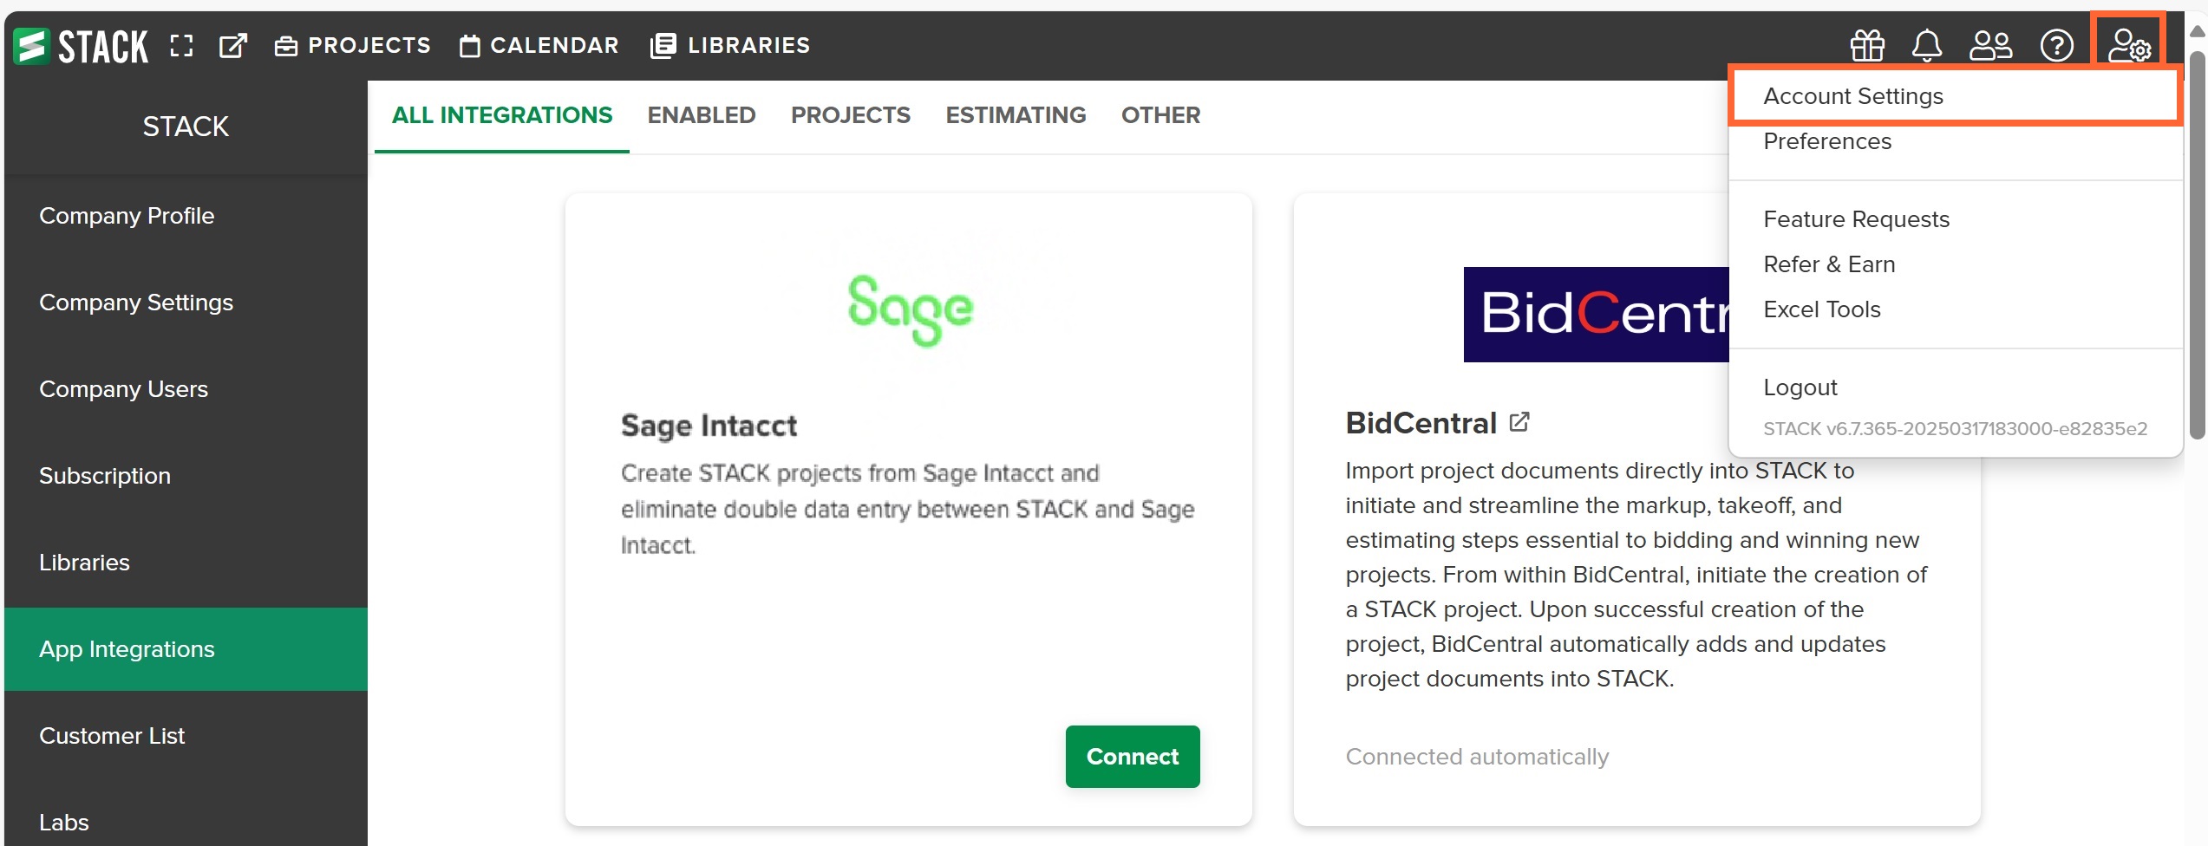This screenshot has height=846, width=2208.
Task: Open the notifications bell icon
Action: point(1927,45)
